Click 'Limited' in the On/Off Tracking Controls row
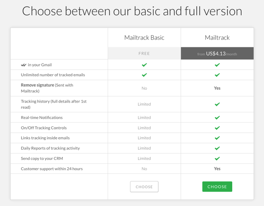 click(144, 128)
